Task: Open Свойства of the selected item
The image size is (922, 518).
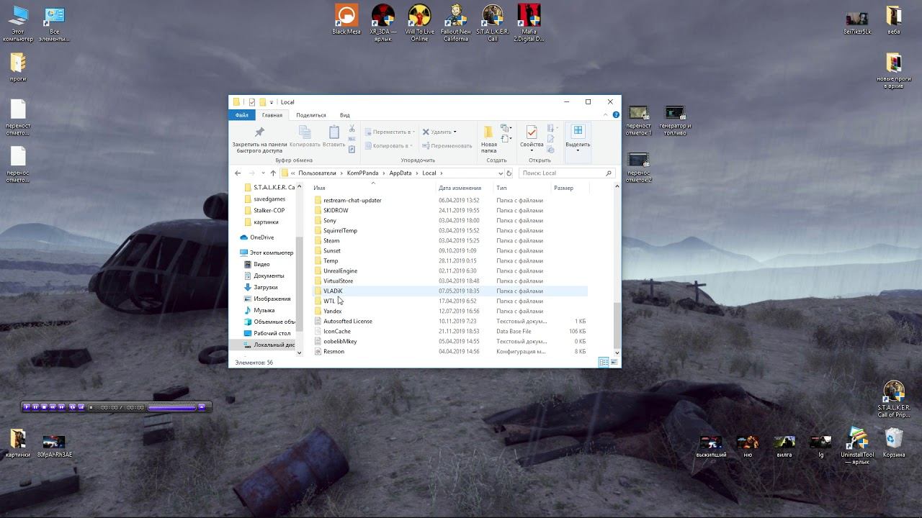Action: (532, 137)
